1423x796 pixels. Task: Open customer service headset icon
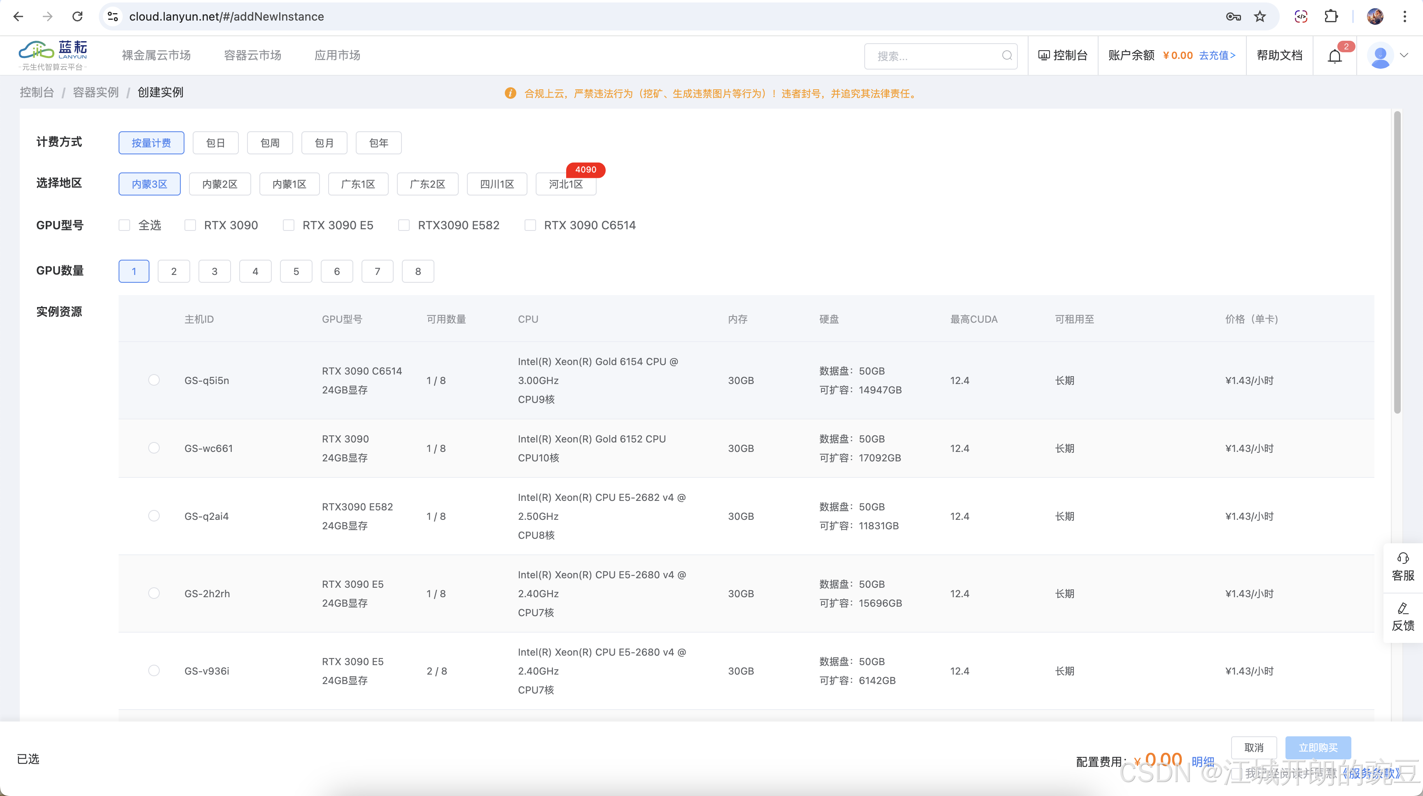tap(1403, 558)
